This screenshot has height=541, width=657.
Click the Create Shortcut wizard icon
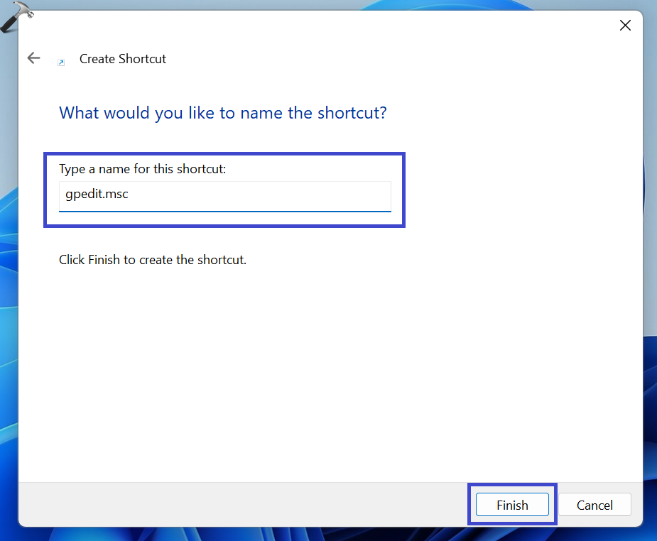[x=61, y=62]
